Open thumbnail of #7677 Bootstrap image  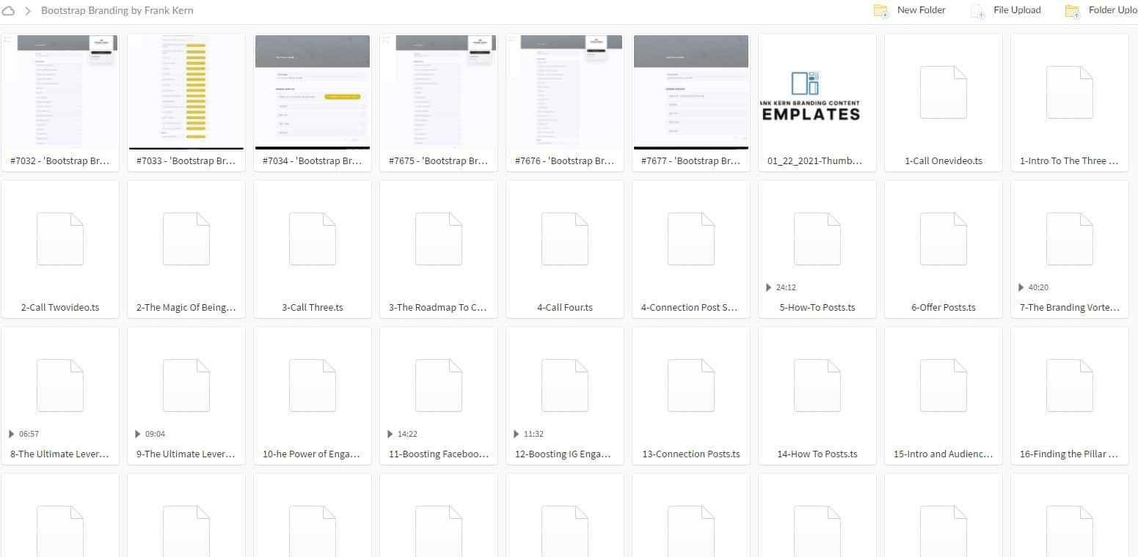point(691,92)
